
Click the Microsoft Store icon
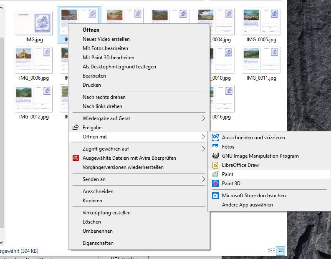coord(215,196)
